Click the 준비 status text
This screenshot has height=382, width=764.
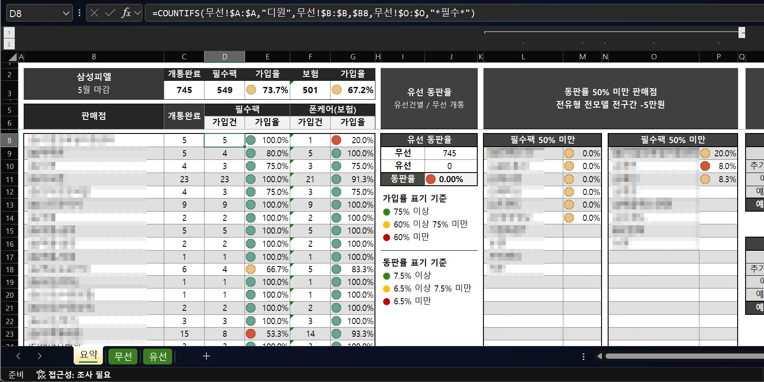[x=16, y=375]
